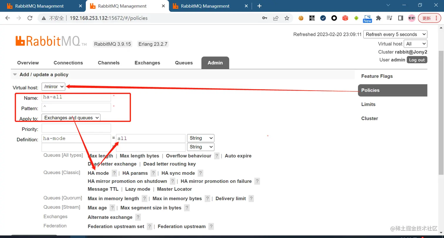Open the Overview tab
The image size is (444, 238).
(28, 63)
